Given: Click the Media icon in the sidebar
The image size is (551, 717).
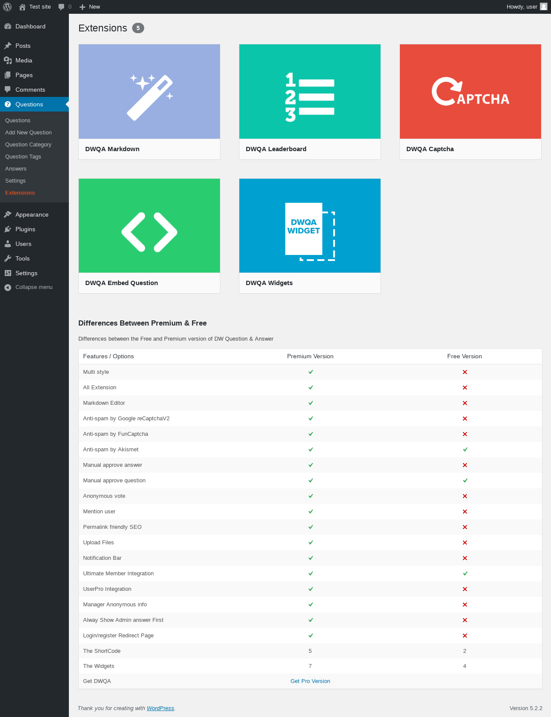Looking at the screenshot, I should click(x=8, y=60).
